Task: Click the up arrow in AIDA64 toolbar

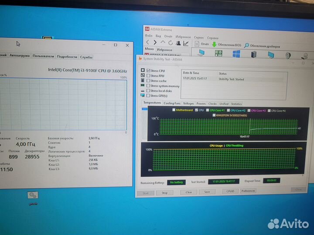Action: 163,43
